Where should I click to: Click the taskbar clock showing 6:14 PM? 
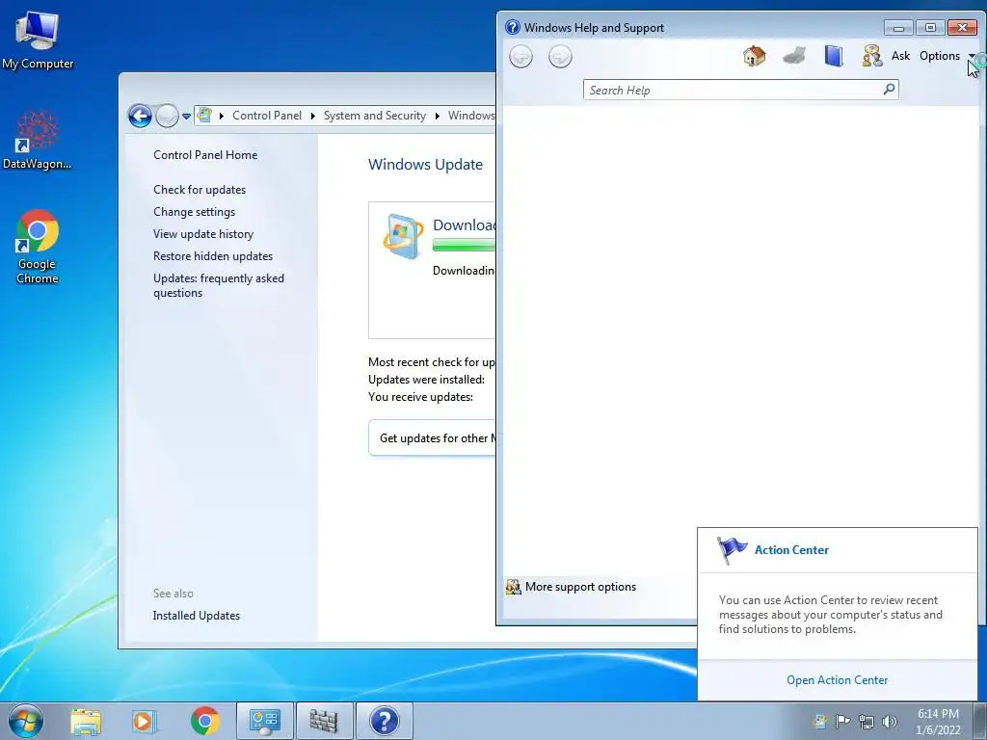938,721
